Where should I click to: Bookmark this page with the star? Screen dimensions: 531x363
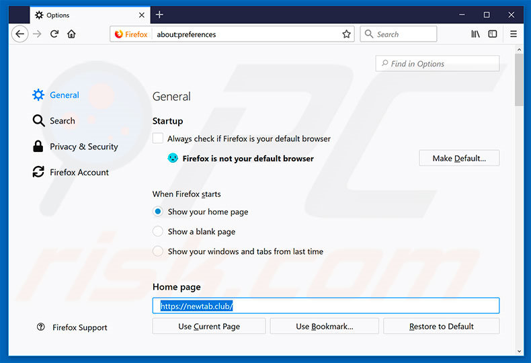[346, 34]
